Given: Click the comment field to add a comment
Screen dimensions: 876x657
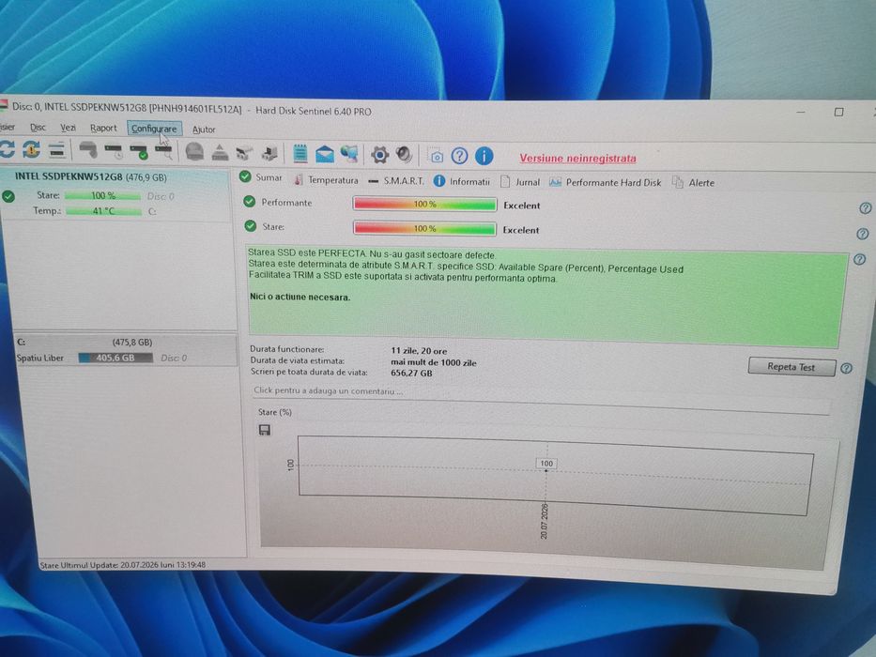Looking at the screenshot, I should pyautogui.click(x=541, y=391).
